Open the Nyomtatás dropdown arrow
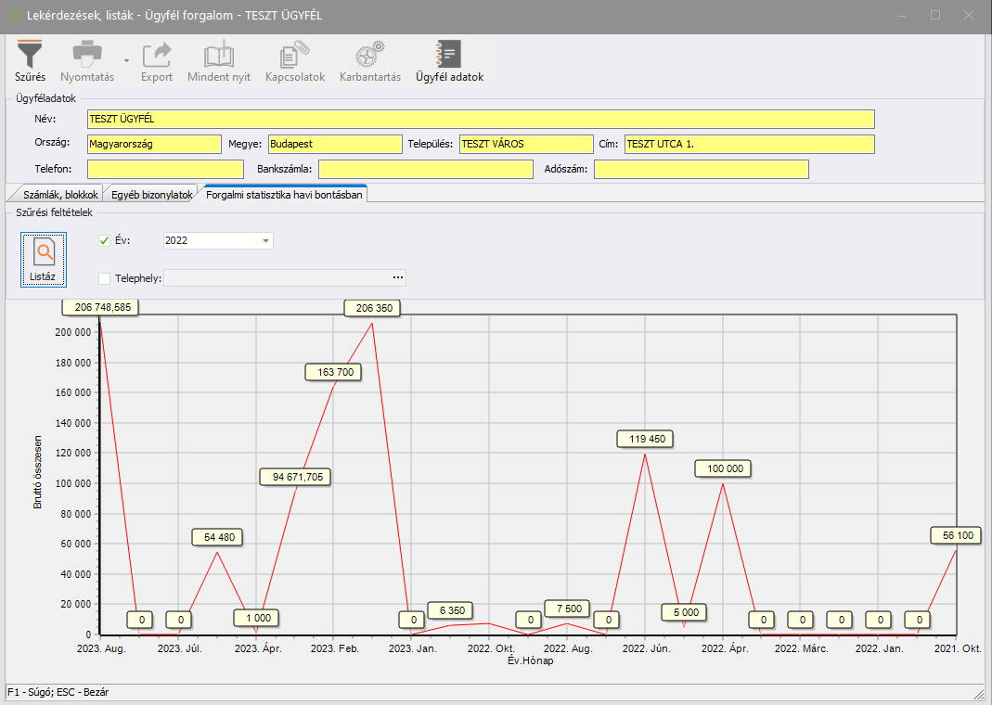This screenshot has width=992, height=705. pyautogui.click(x=126, y=59)
